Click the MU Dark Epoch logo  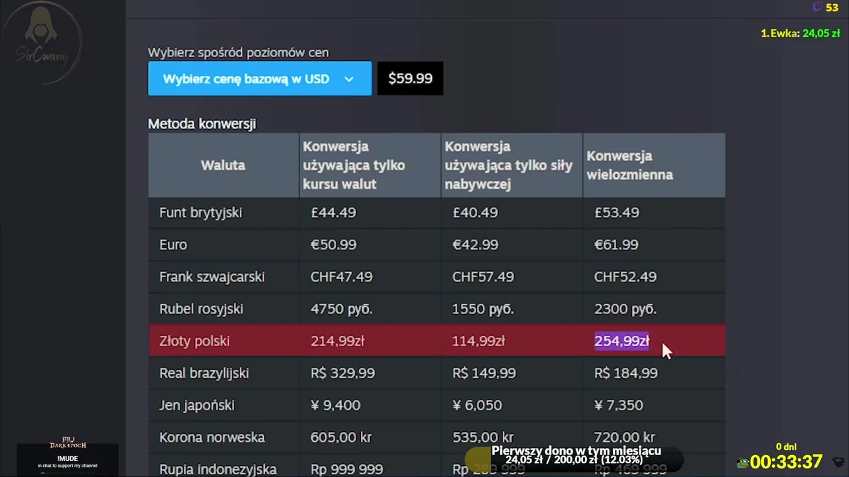coord(68,443)
